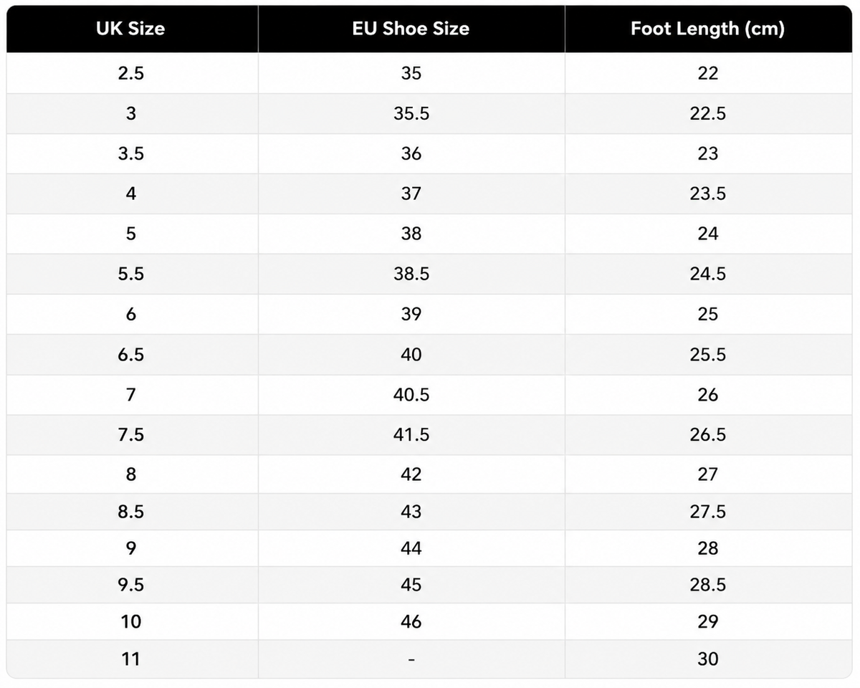Click the UK Size column header
This screenshot has width=860, height=688.
tap(132, 29)
